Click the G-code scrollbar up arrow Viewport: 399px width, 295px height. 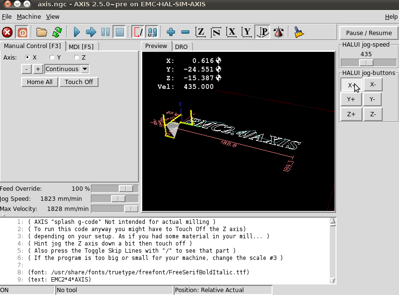(333, 221)
